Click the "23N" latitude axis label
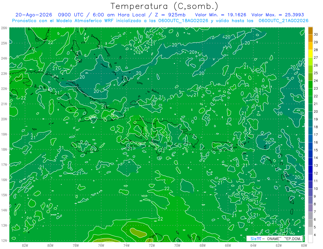 (x=4, y=73)
